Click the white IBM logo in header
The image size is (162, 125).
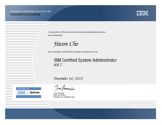[x=143, y=13]
